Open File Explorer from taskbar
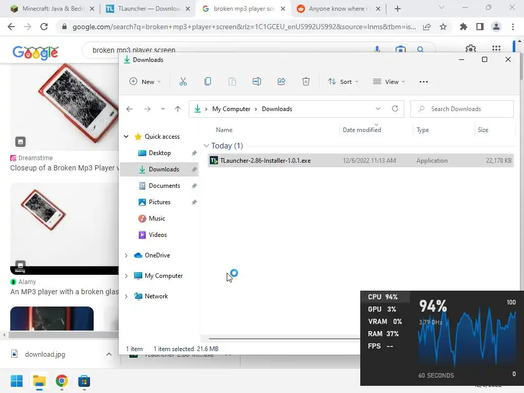The height and width of the screenshot is (393, 524). point(39,381)
